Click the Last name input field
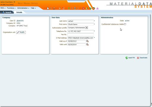 (x=80, y=21)
